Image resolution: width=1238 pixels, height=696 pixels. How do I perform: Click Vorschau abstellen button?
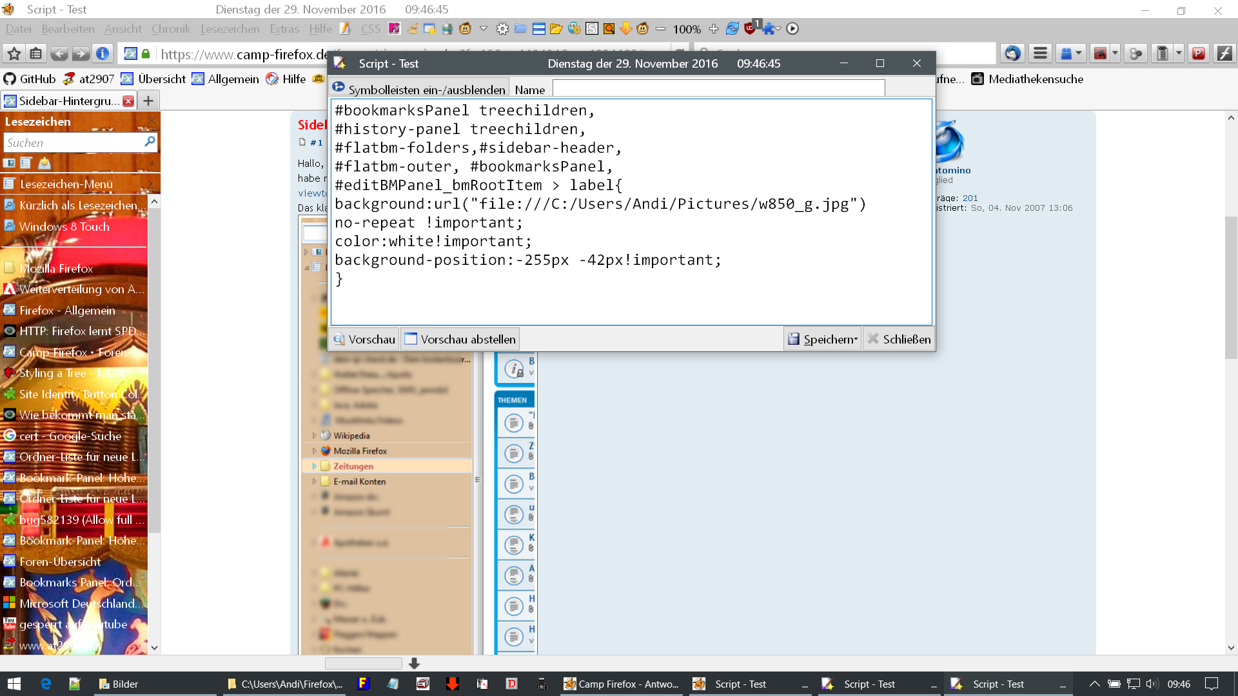pyautogui.click(x=460, y=339)
